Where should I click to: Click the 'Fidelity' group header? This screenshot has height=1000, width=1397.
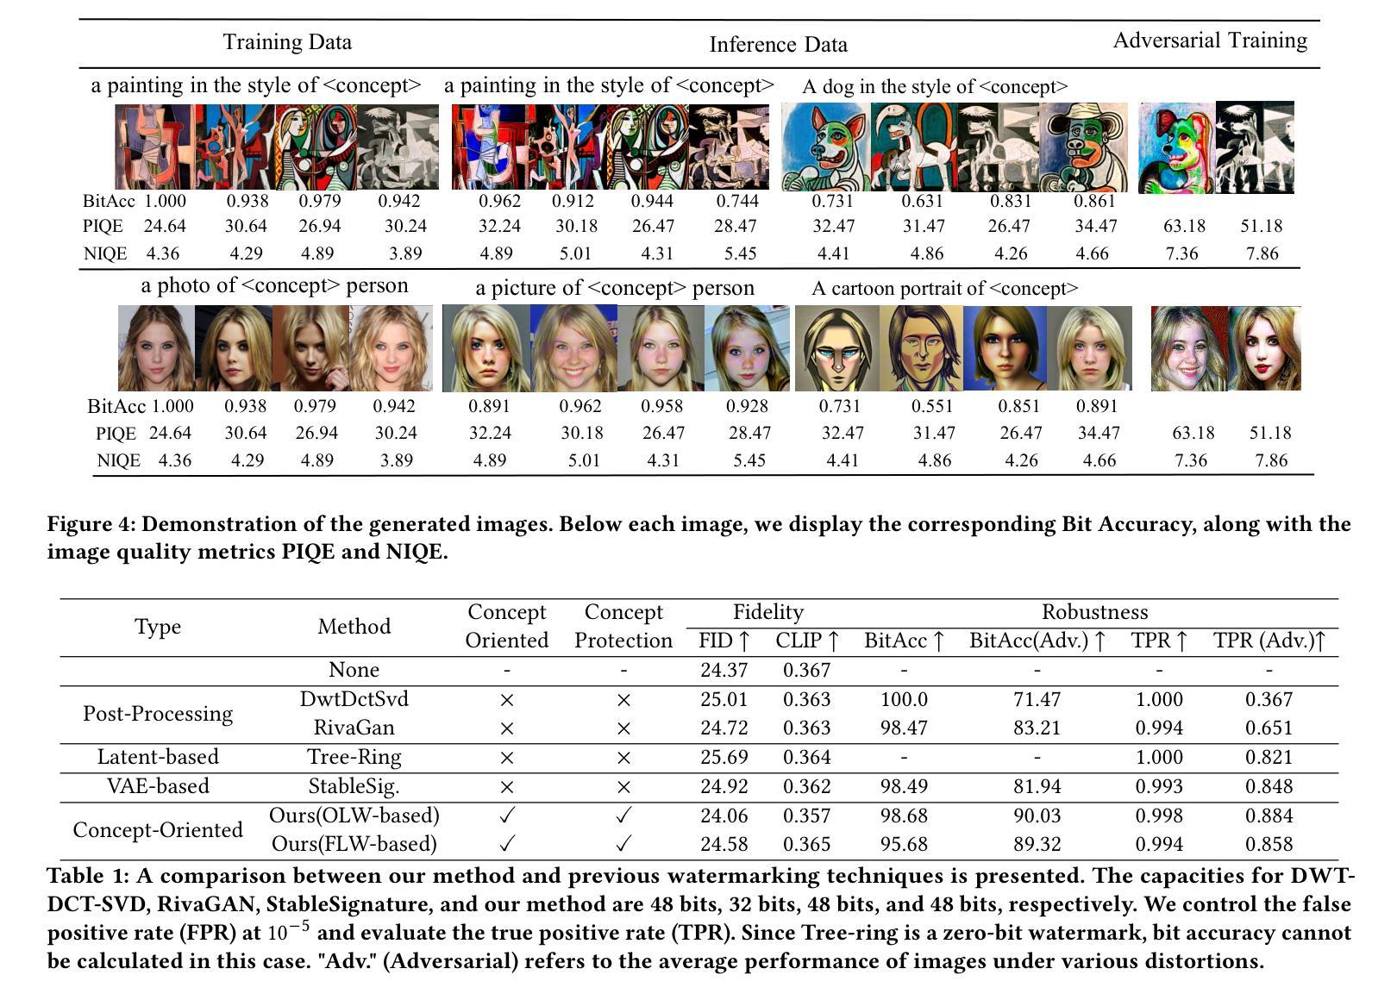click(x=768, y=612)
